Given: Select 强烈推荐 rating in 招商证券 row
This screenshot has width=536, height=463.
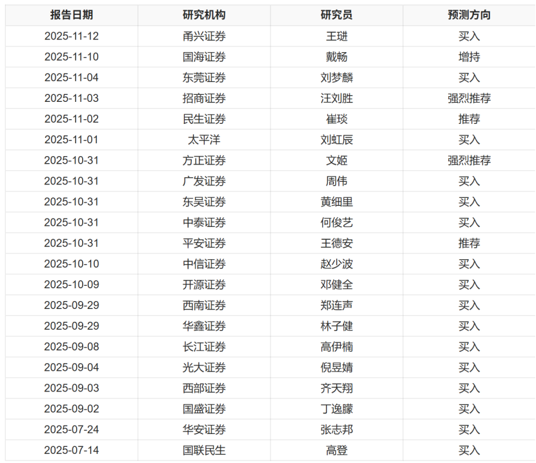Looking at the screenshot, I should pos(469,99).
